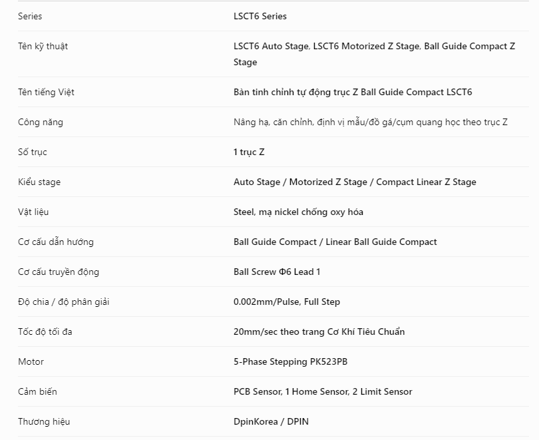Screen dimensions: 539x440
Task: Click 'LSCT6 Auto Stage' technical name text
Action: tap(271, 46)
